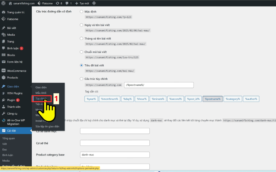276x172 pixels.
Task: Open the sanamifishing.com home icon
Action: [10, 3]
